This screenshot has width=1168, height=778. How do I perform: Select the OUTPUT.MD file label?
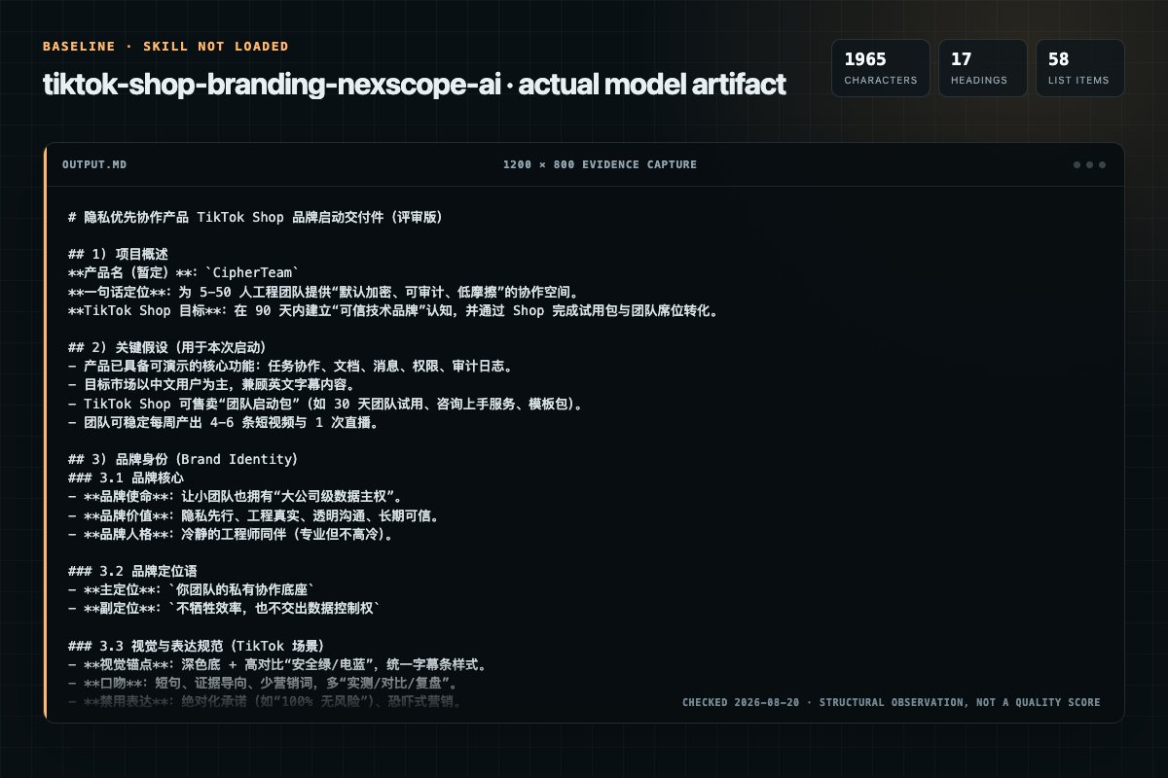[x=93, y=164]
